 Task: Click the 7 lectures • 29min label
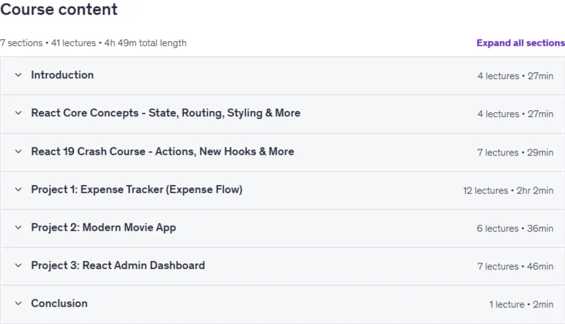pos(515,153)
